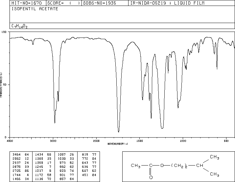Click the lower-right CH3 group in structure
Viewport: 235px width, 182px height.
point(215,174)
